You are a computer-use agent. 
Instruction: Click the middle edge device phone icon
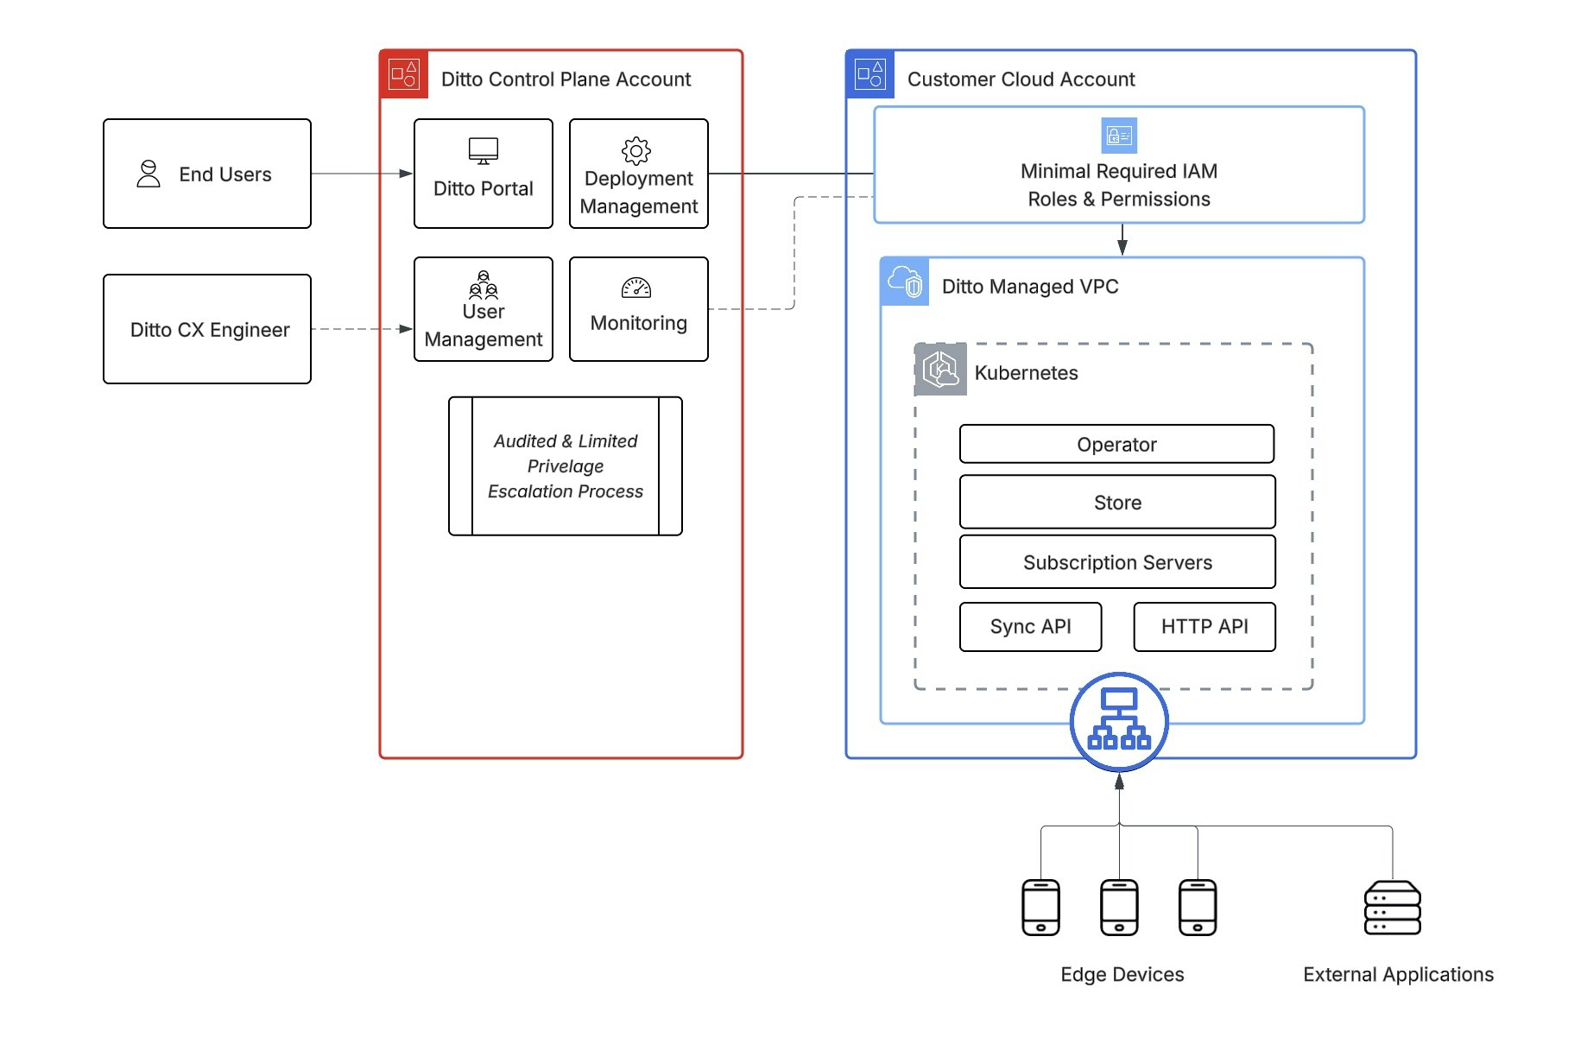1119,908
